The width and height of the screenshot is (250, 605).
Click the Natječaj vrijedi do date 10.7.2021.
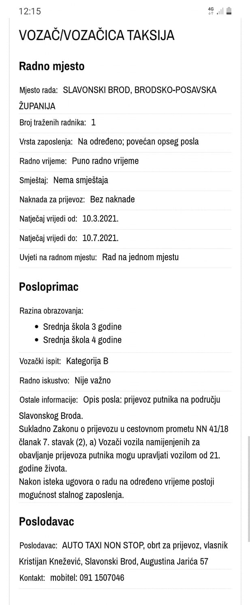(x=100, y=238)
